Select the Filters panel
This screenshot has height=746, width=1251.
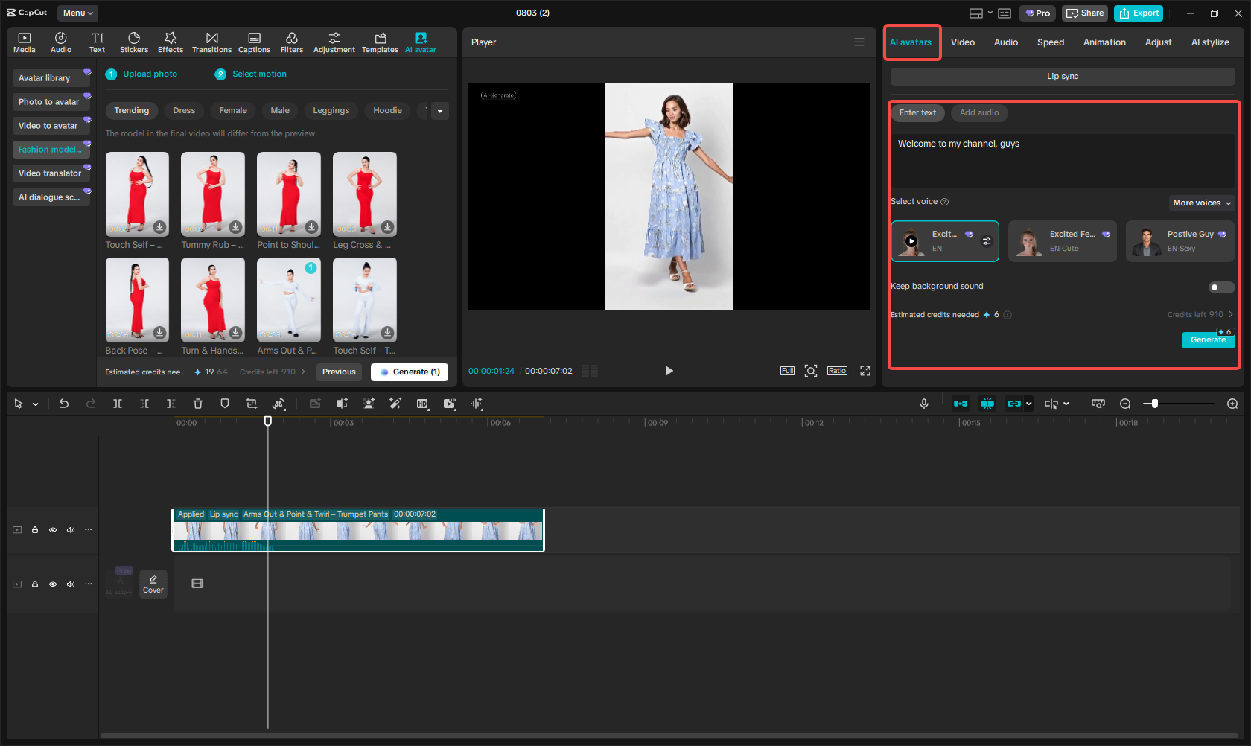(292, 42)
